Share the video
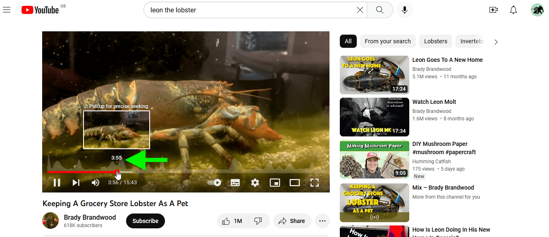 click(291, 221)
